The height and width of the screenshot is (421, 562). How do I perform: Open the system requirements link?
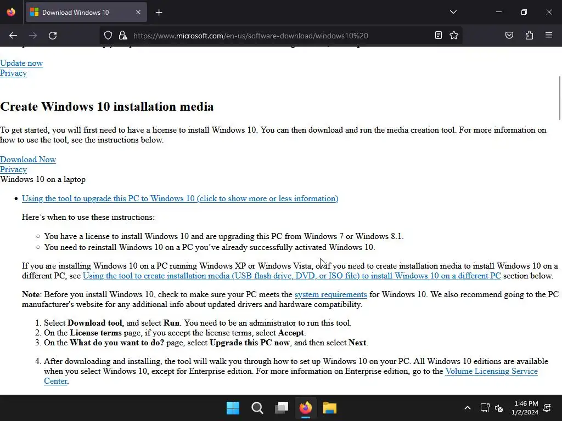(330, 294)
